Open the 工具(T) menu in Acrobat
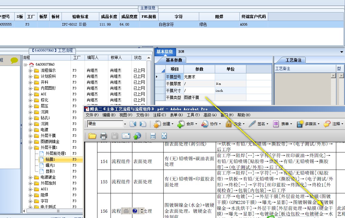Viewport: 345px width, 218px height. click(193, 115)
